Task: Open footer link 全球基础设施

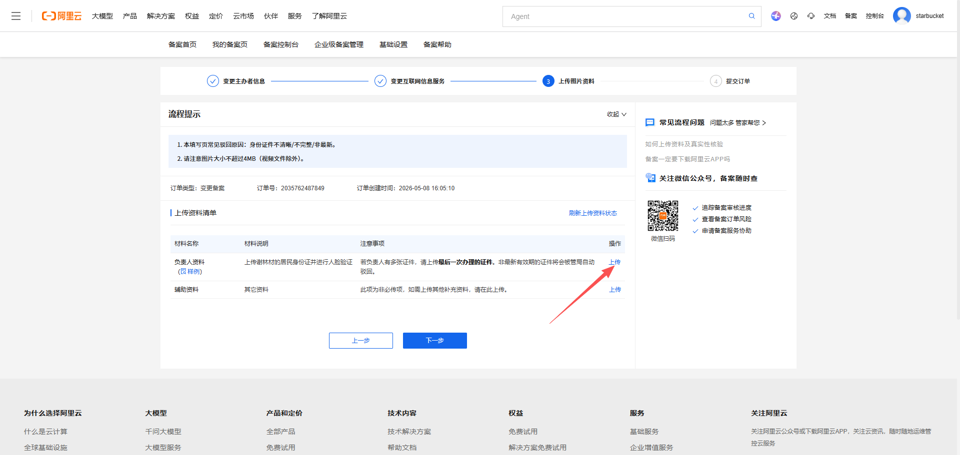Action: tap(45, 448)
